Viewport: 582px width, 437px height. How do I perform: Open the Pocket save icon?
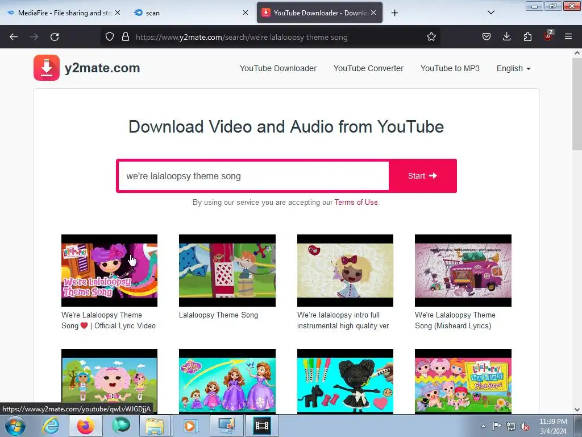pyautogui.click(x=487, y=37)
